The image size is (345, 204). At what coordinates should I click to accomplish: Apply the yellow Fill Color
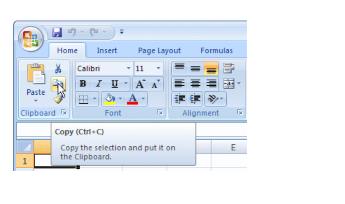109,99
